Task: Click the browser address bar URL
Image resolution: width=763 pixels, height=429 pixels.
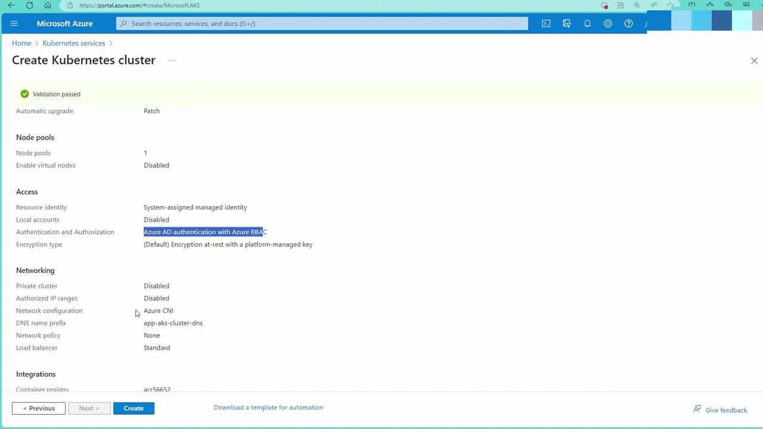Action: coord(139,5)
